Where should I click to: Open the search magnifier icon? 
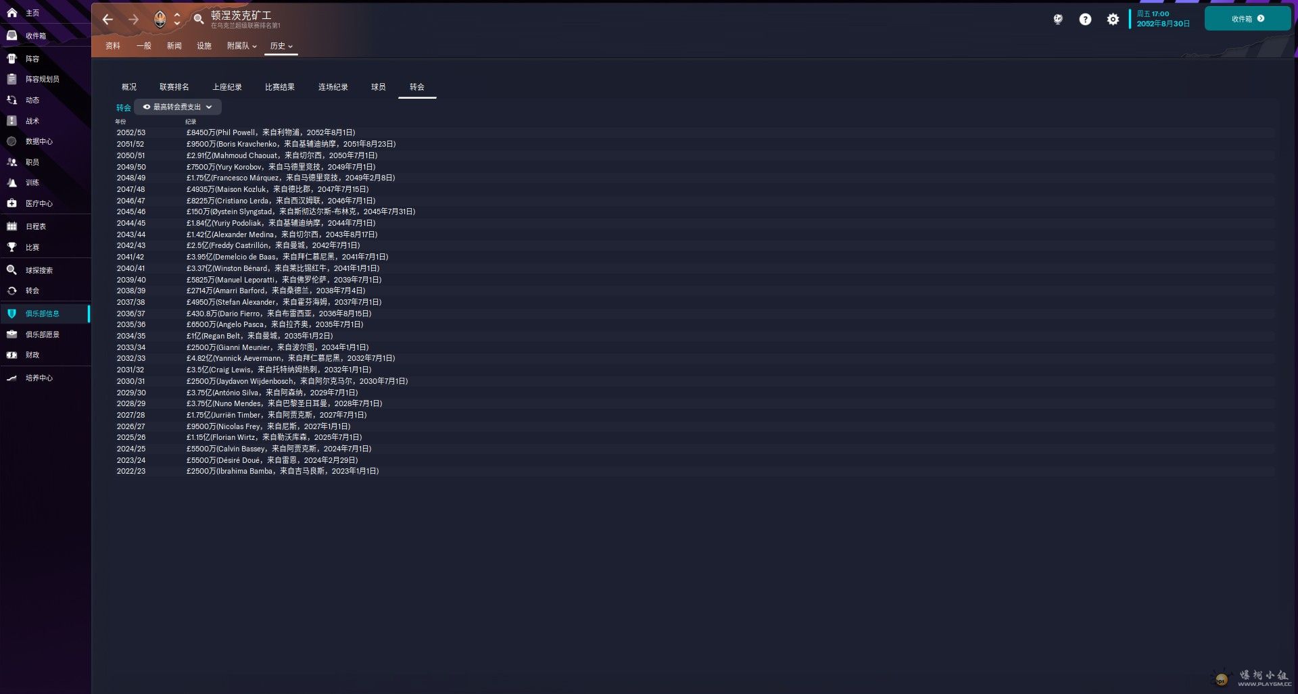click(x=199, y=20)
